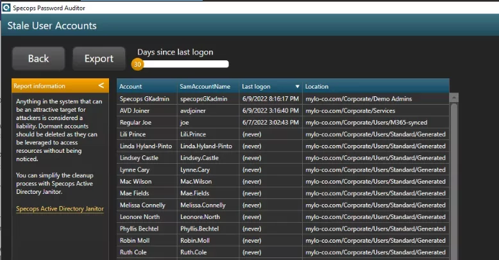Click the specopsGKadmin SamAccountName cell
Viewport: 499px width, 260px height.
click(x=208, y=99)
